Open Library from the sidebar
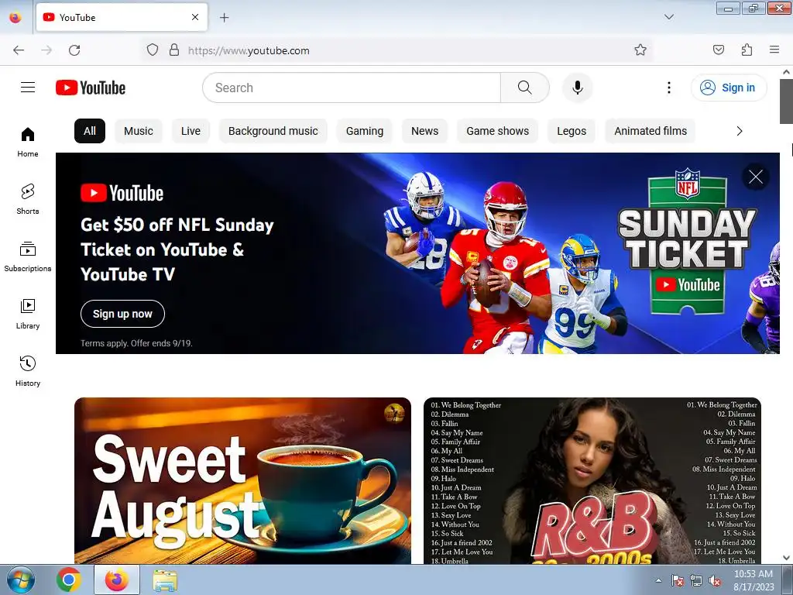 28,315
